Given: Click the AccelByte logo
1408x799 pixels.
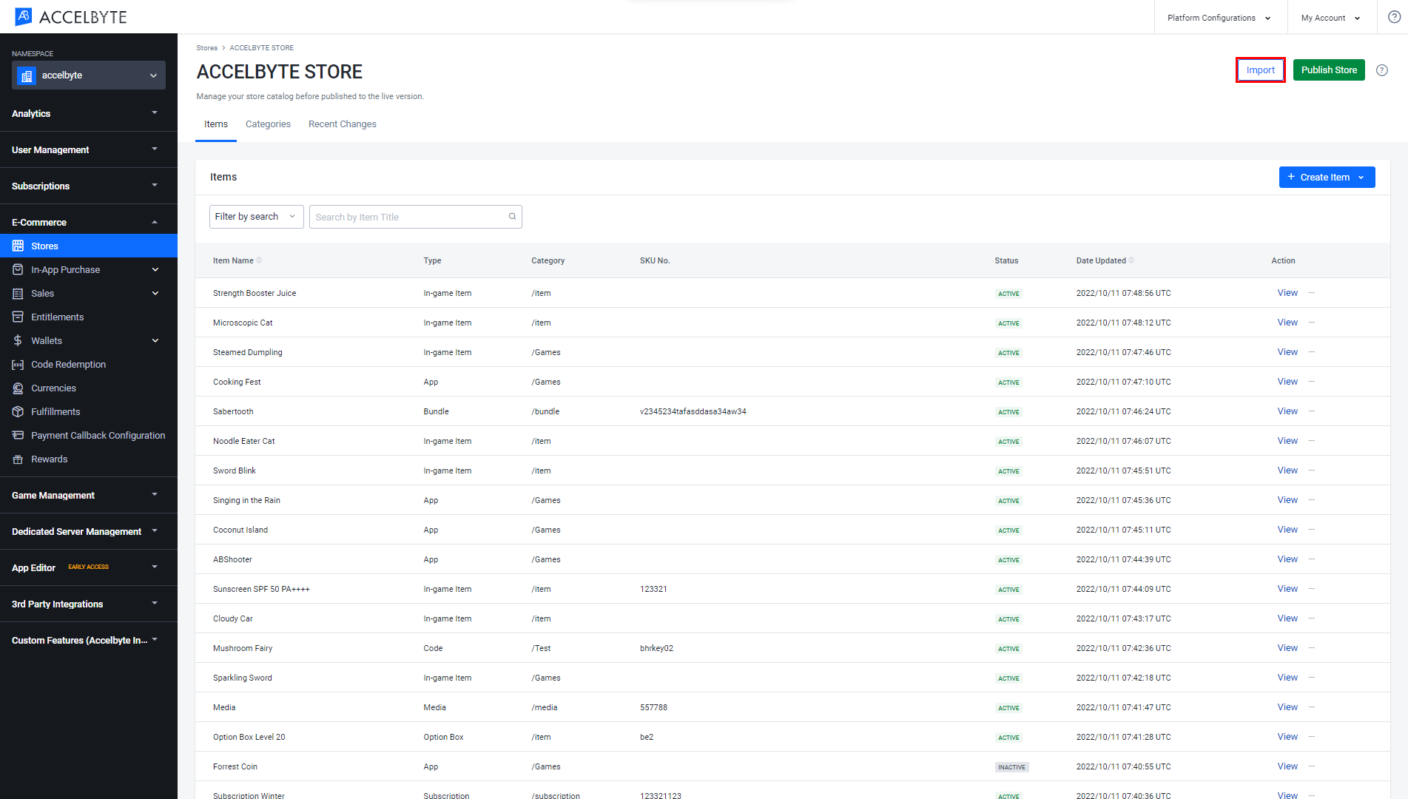Looking at the screenshot, I should [71, 17].
